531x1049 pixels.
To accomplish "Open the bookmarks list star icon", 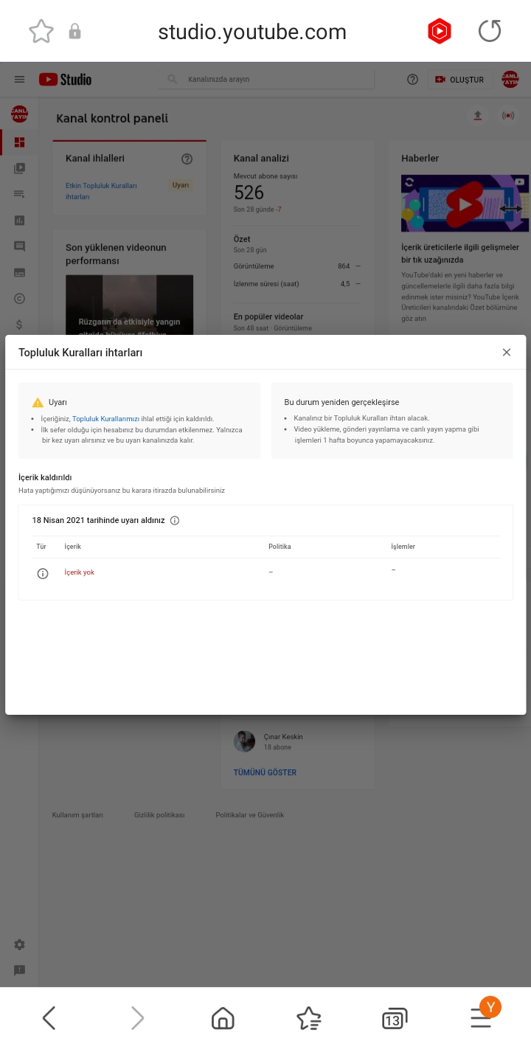I will point(308,1018).
